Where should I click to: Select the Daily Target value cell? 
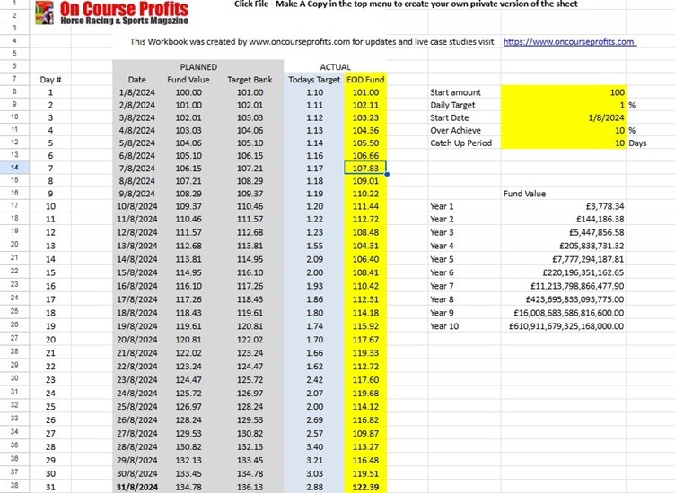563,105
